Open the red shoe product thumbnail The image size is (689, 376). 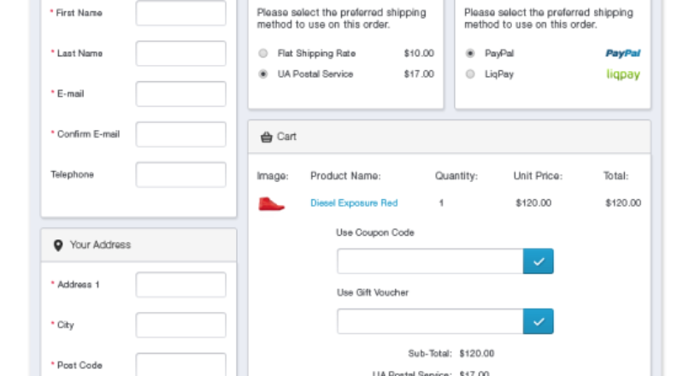271,204
